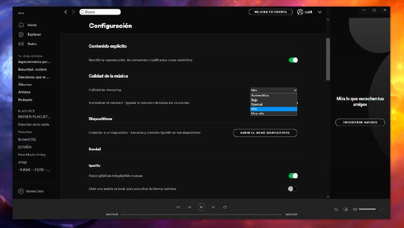The width and height of the screenshot is (404, 228).
Task: Select Baja streaming quality
Action: coord(274,100)
